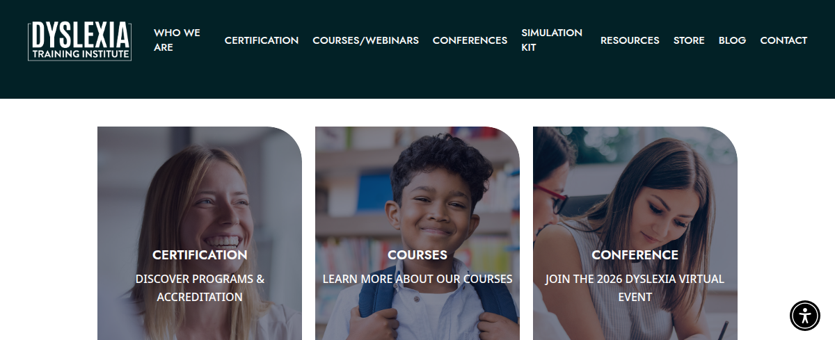Open the Resources menu item

(x=630, y=40)
